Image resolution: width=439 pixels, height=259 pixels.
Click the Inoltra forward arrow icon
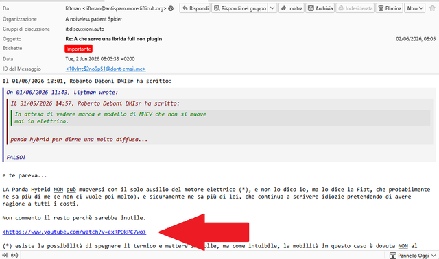pos(284,8)
